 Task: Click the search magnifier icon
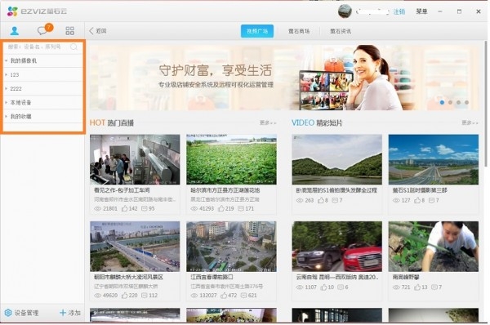pyautogui.click(x=73, y=47)
